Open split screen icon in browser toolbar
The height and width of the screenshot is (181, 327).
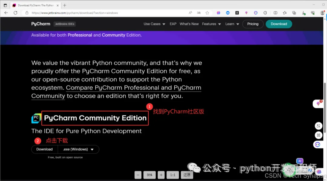275,13
